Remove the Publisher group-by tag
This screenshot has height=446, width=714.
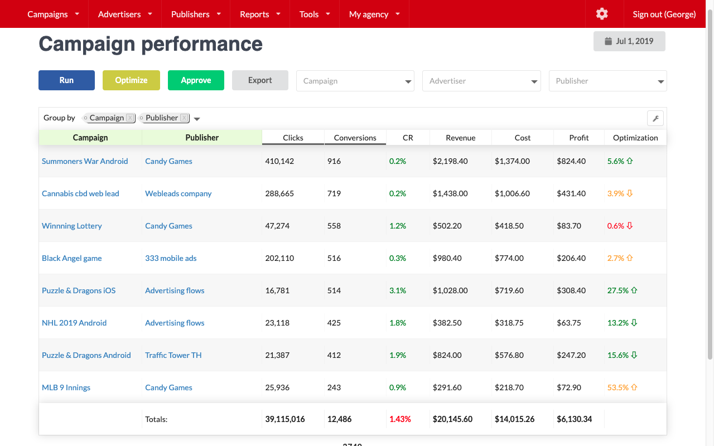[x=184, y=118]
